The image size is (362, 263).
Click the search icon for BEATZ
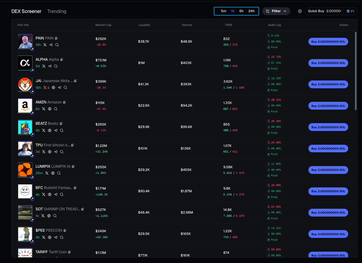pyautogui.click(x=62, y=130)
